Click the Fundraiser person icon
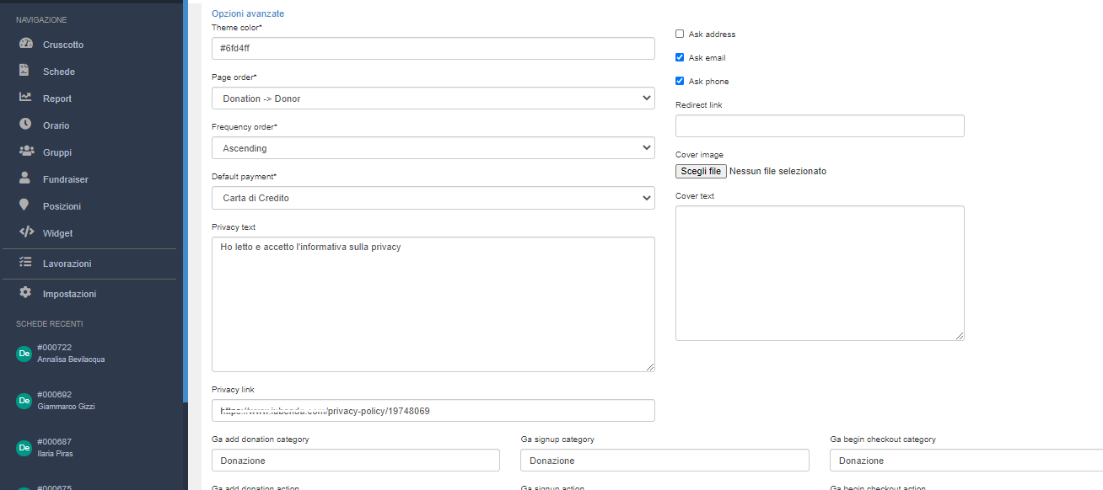1103x490 pixels. point(25,179)
